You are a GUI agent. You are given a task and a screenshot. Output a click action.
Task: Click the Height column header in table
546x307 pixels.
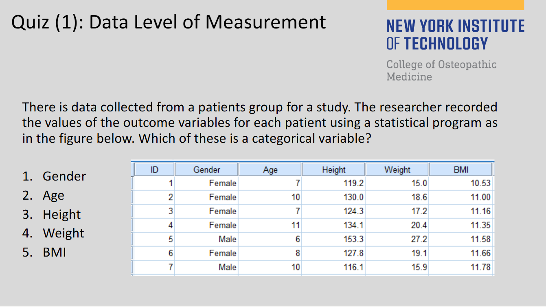coord(333,170)
